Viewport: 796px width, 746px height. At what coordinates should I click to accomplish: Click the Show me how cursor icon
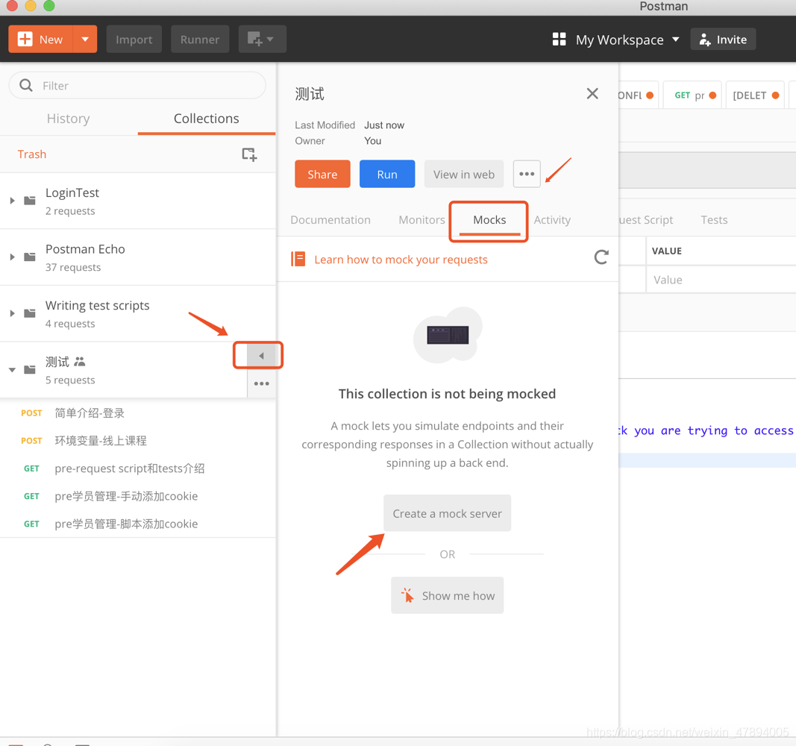click(x=407, y=595)
